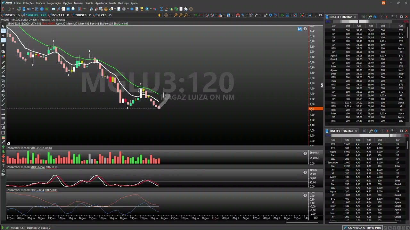Open the Negociação menu
410x230 pixels.
point(54,3)
